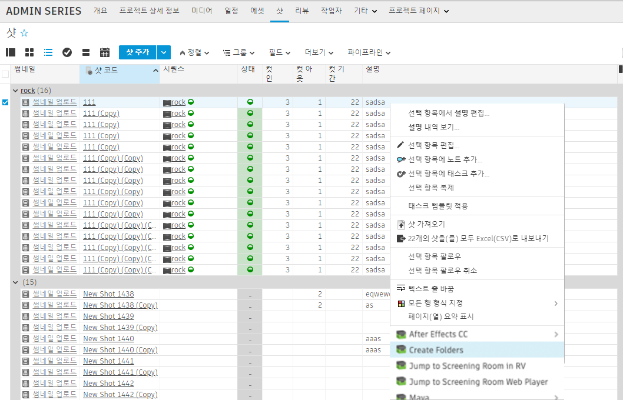Click the green status icon in the 상태 cell of the 111 row
The width and height of the screenshot is (623, 400).
pos(250,102)
